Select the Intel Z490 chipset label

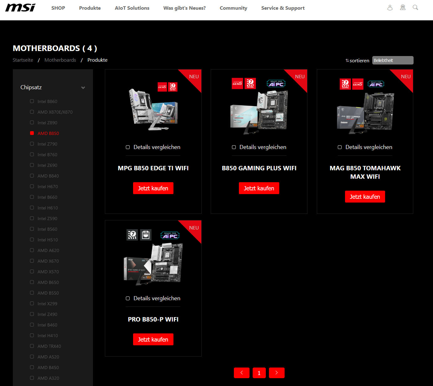coord(47,314)
